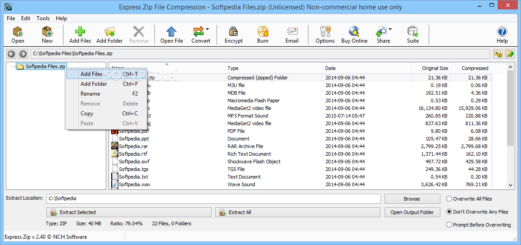Click the Convert toolbar icon
The width and height of the screenshot is (521, 245).
tap(199, 31)
